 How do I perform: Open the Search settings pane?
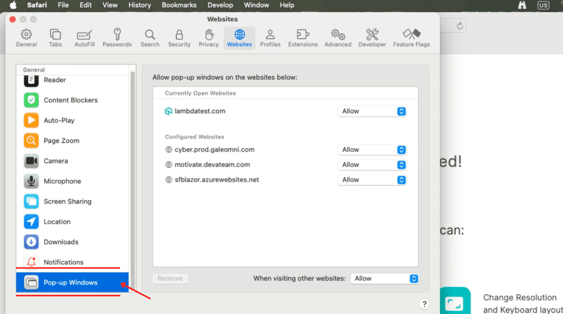pyautogui.click(x=150, y=38)
